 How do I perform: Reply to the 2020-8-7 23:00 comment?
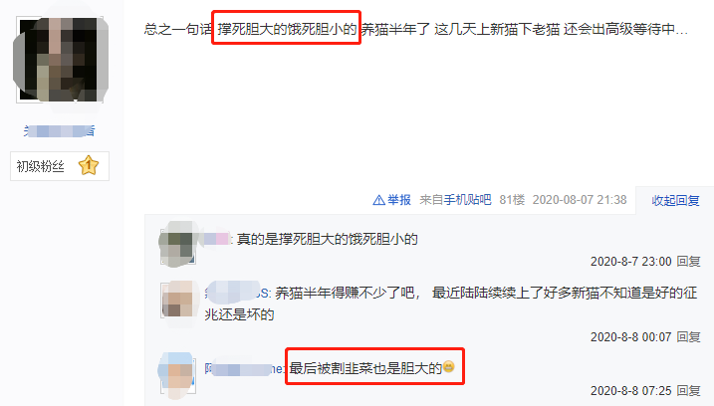pyautogui.click(x=688, y=262)
